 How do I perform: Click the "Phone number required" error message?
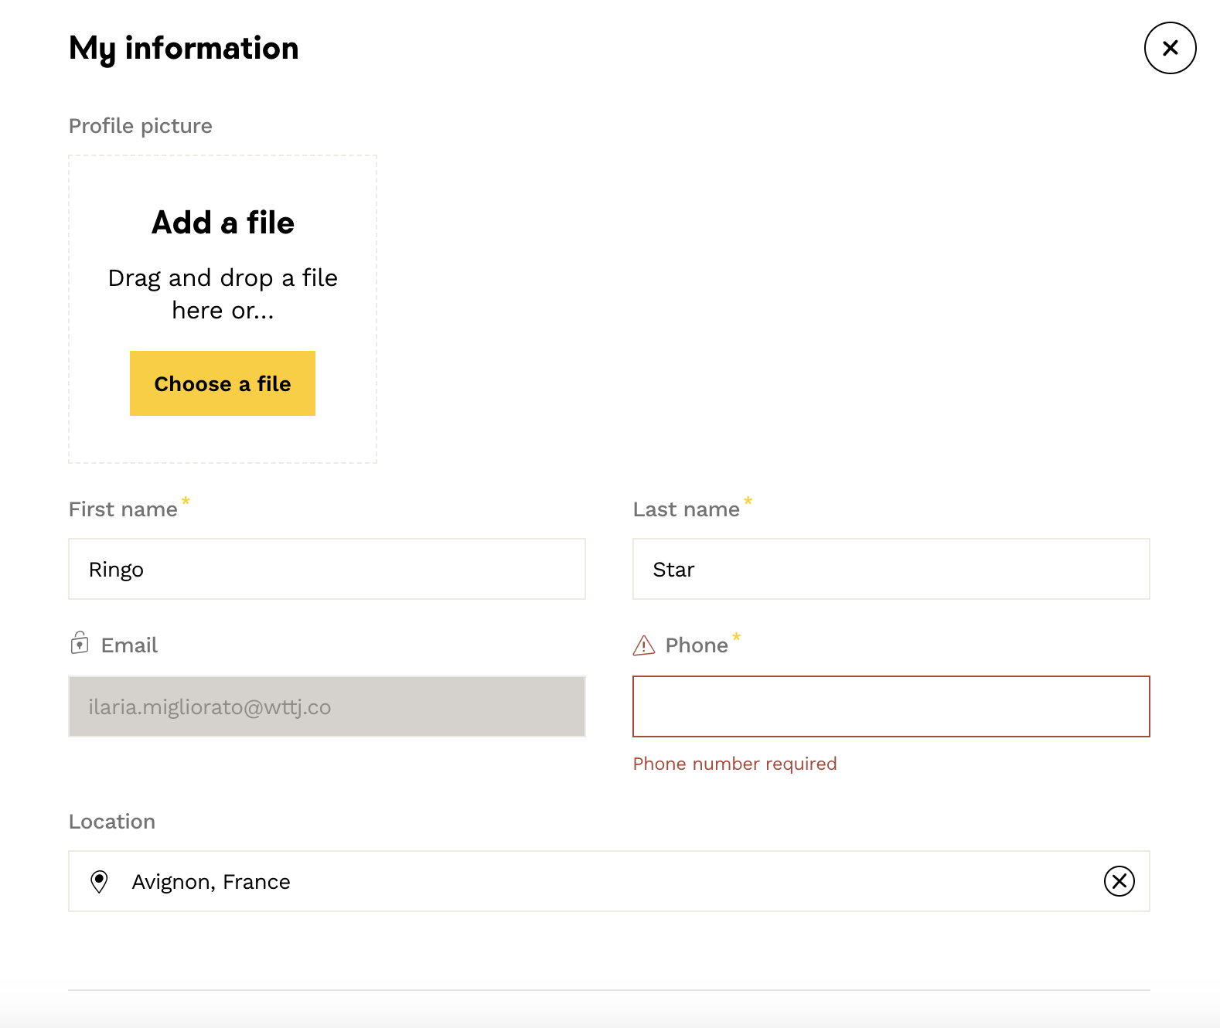click(x=734, y=764)
